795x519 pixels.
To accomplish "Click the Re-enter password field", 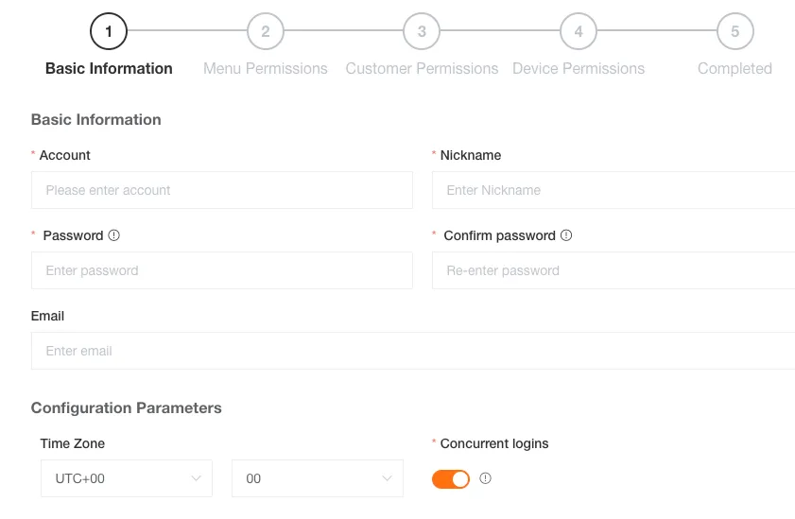I will (x=613, y=270).
